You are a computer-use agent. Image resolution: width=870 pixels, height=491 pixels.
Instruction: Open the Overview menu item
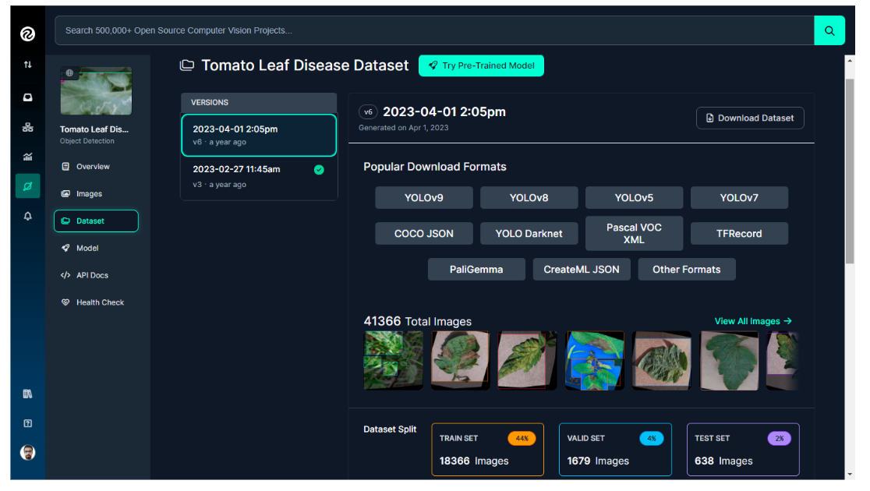93,167
